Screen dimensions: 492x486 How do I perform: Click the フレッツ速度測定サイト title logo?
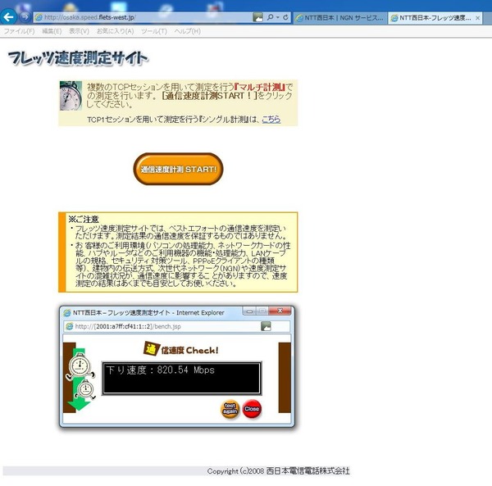(x=78, y=59)
